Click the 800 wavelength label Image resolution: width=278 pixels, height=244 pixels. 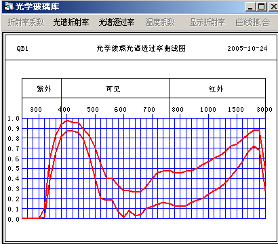pos(178,110)
